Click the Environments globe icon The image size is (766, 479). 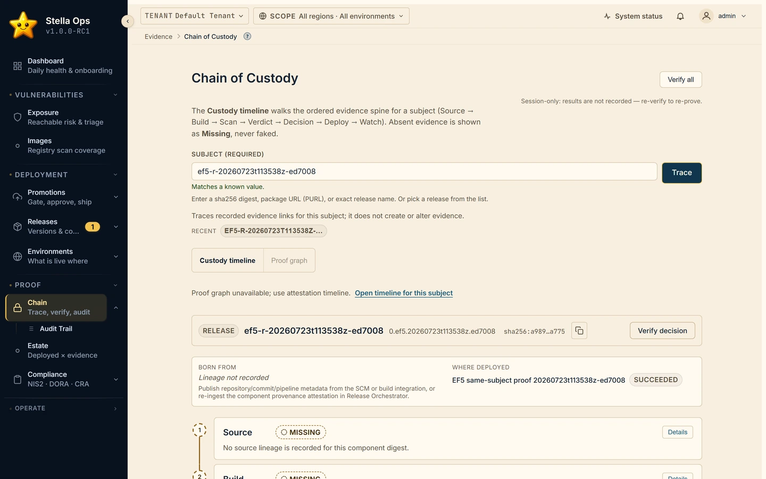(18, 257)
